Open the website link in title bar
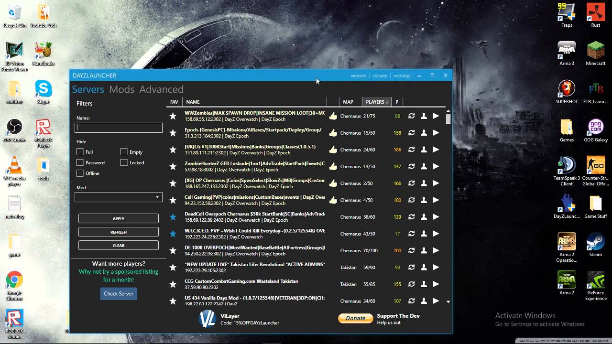This screenshot has width=612, height=344. click(358, 75)
